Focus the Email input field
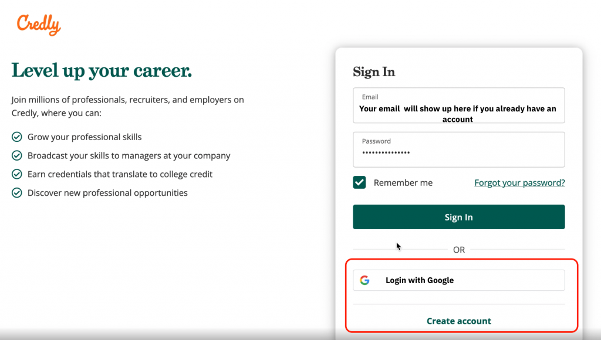The height and width of the screenshot is (340, 601). coord(459,106)
